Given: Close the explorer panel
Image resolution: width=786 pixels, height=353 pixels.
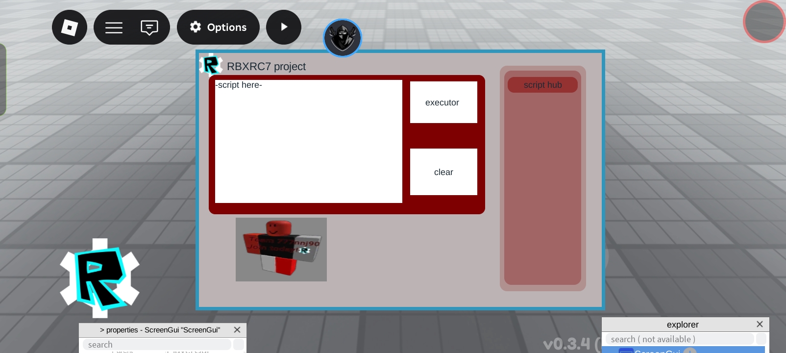Looking at the screenshot, I should pyautogui.click(x=760, y=324).
